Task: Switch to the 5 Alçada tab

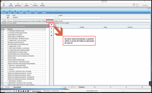Action: point(44,21)
